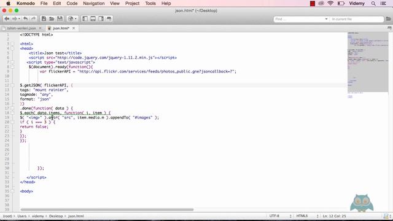Collapse the body tag fold on line 35
The height and width of the screenshot is (221, 393).
pos(12,191)
